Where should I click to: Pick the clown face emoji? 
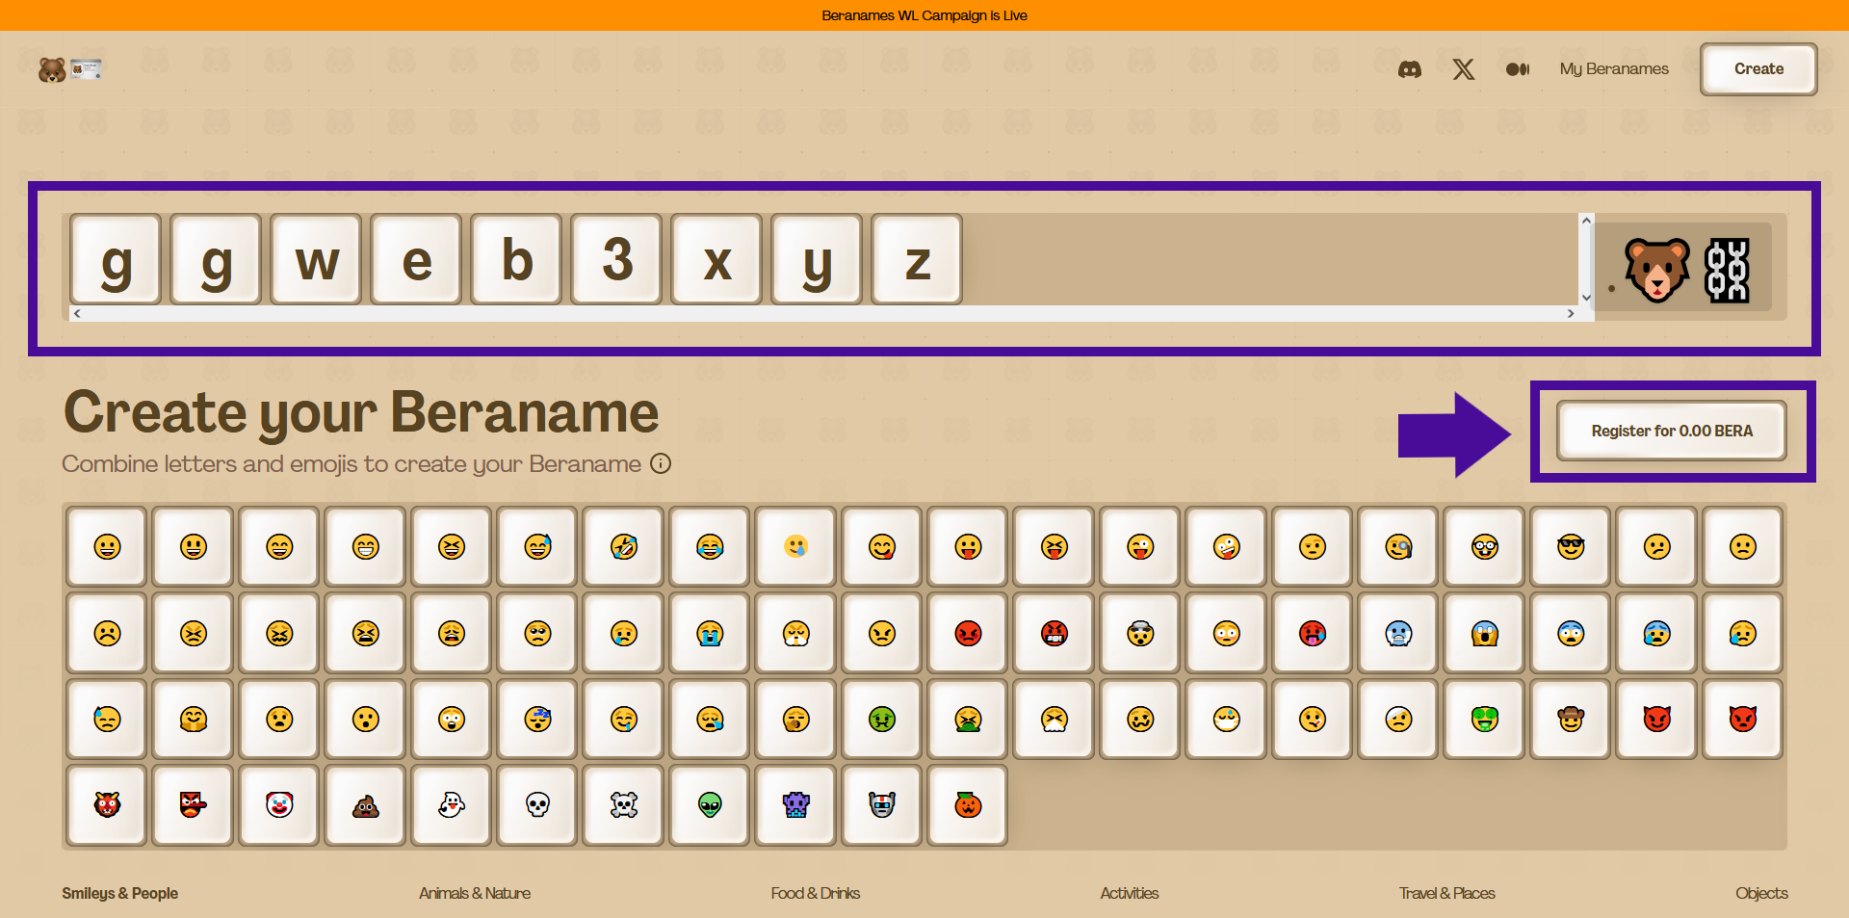(x=279, y=805)
